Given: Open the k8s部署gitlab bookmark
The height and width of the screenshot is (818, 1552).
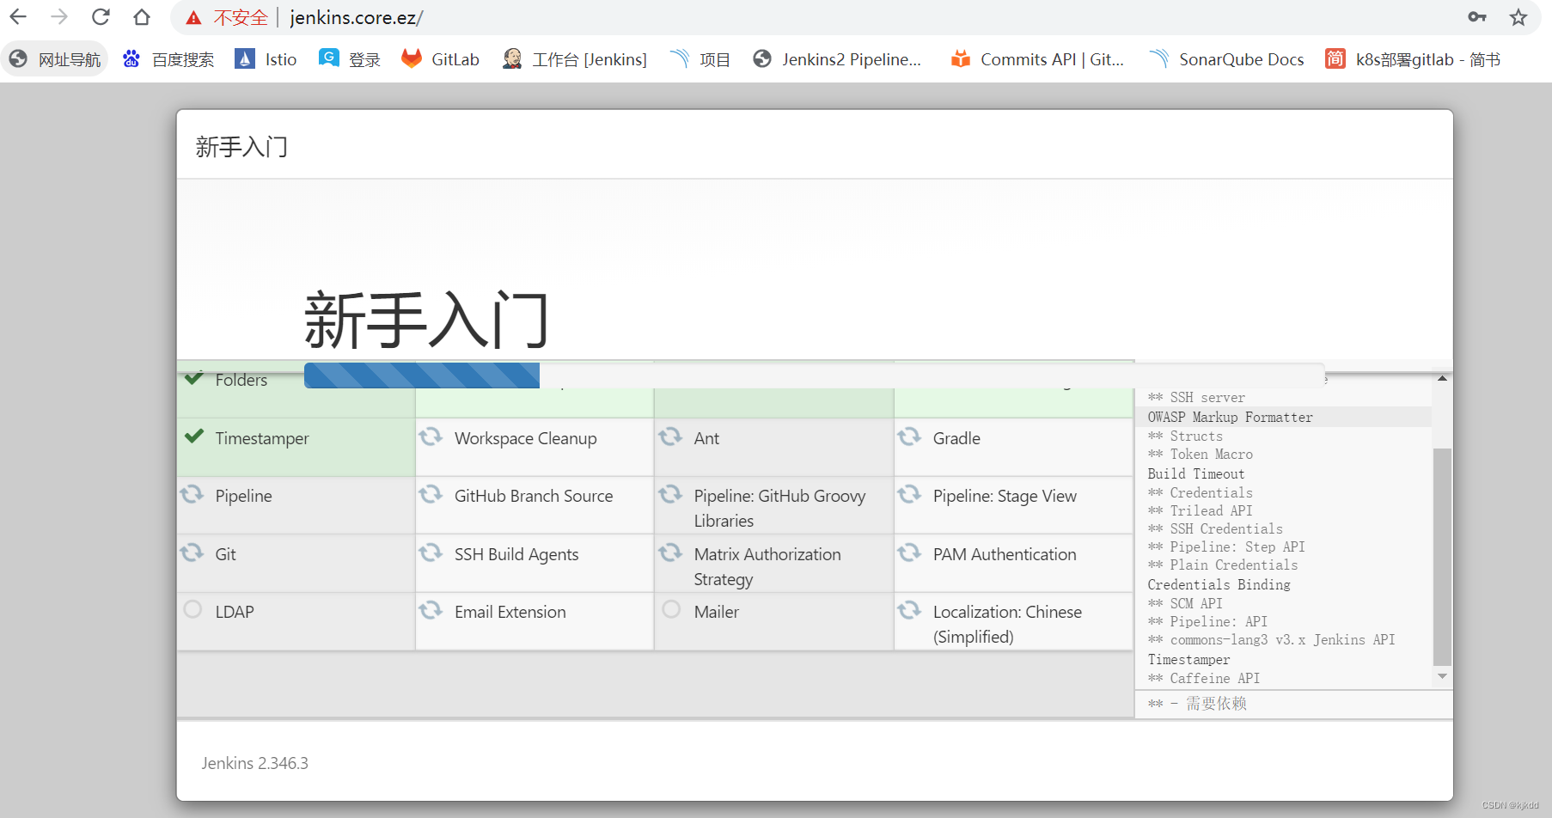Looking at the screenshot, I should pos(1414,59).
